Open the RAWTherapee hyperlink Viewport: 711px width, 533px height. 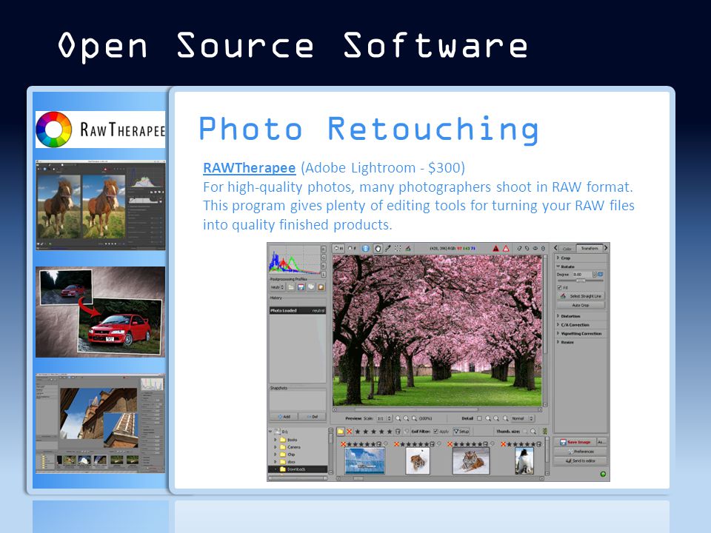[x=250, y=168]
